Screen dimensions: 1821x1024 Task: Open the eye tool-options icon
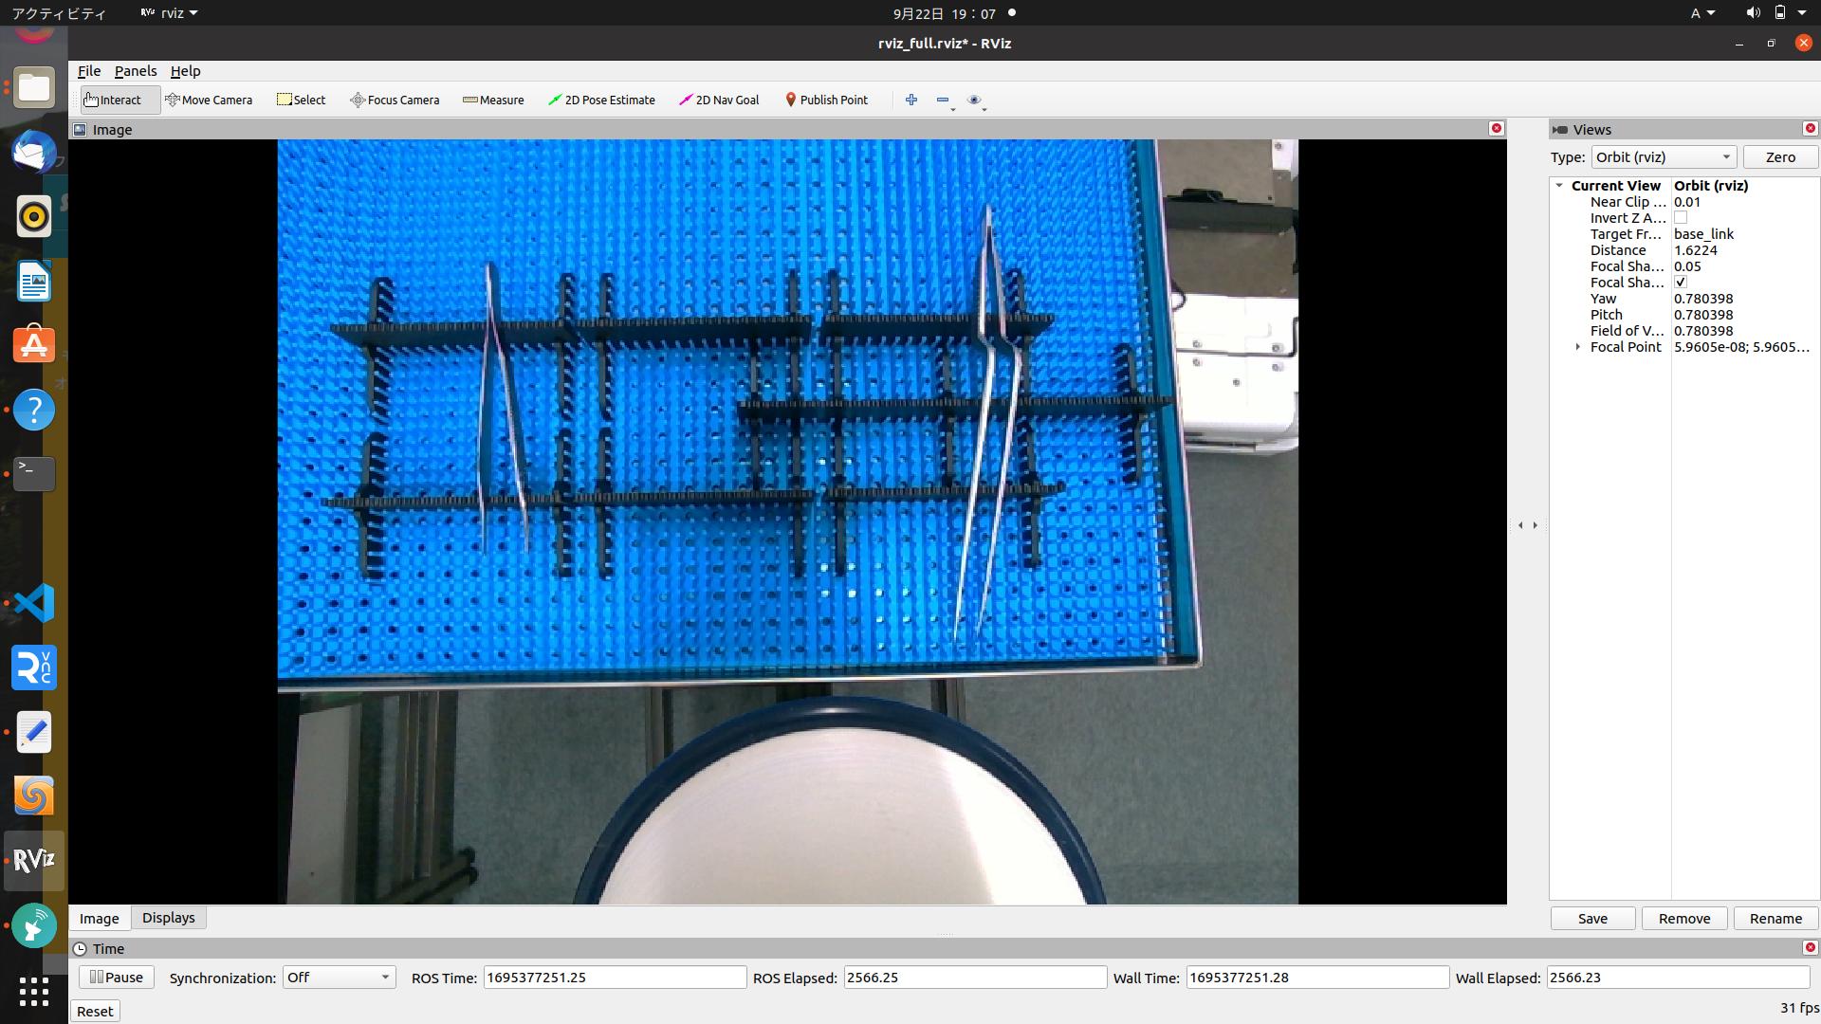[974, 100]
